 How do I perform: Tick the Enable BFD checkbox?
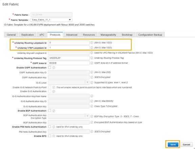50,136
